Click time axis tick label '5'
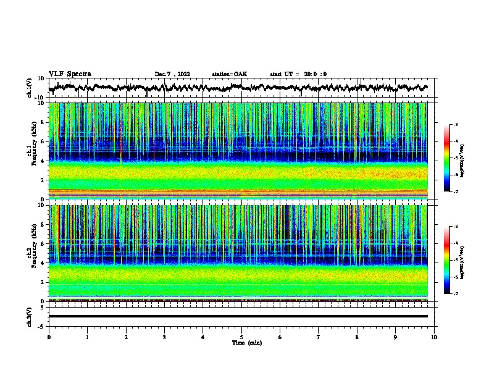Viewport: 489px width, 378px height. tap(241, 337)
